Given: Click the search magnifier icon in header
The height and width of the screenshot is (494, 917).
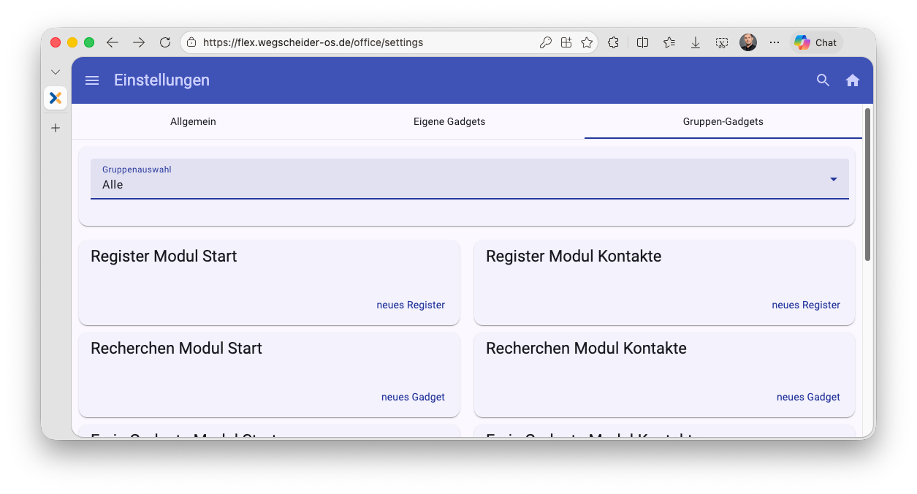Looking at the screenshot, I should pyautogui.click(x=823, y=80).
